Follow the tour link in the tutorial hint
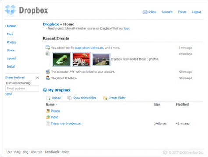208x157 pixels. coord(127,28)
